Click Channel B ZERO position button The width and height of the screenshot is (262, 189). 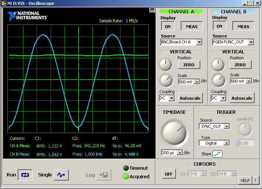point(240,65)
